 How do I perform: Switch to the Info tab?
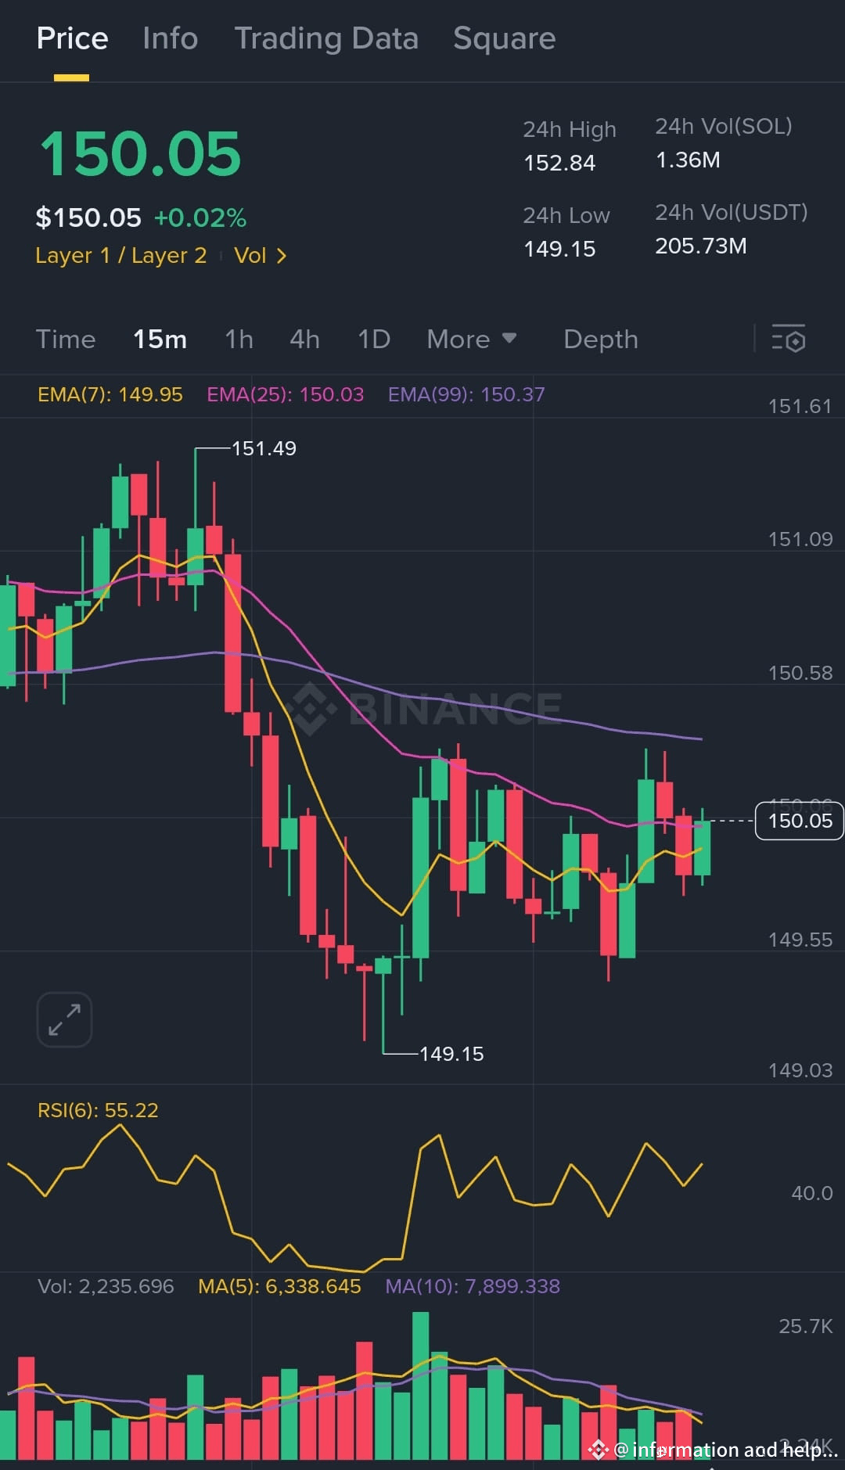point(171,38)
